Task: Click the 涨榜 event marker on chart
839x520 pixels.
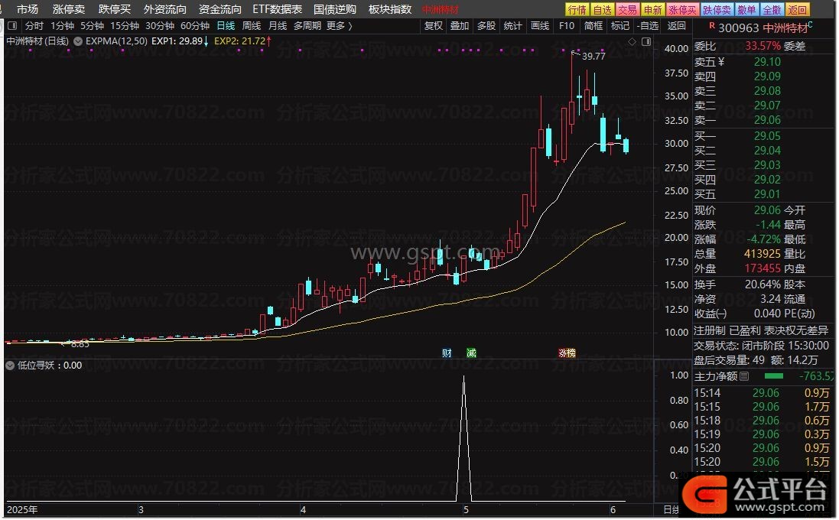Action: [x=567, y=353]
